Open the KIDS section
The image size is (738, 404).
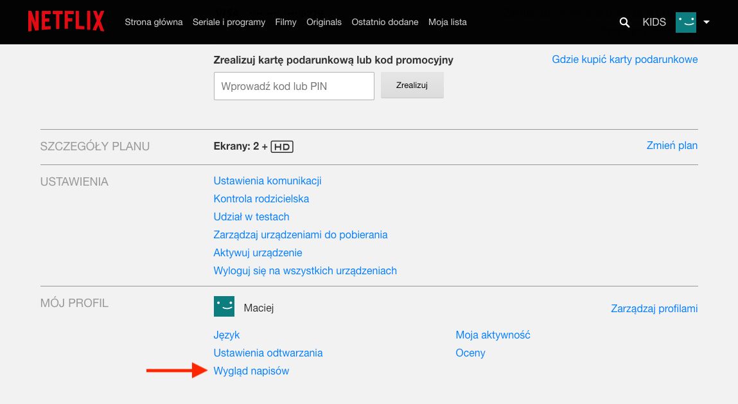click(x=654, y=22)
